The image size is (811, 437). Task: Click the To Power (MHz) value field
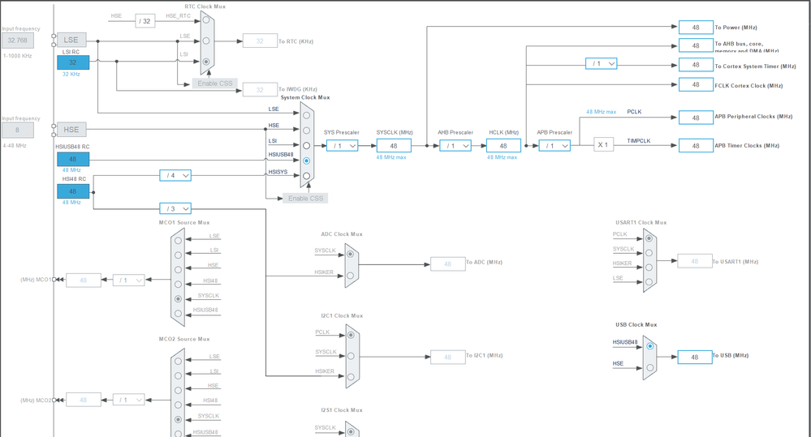(697, 28)
